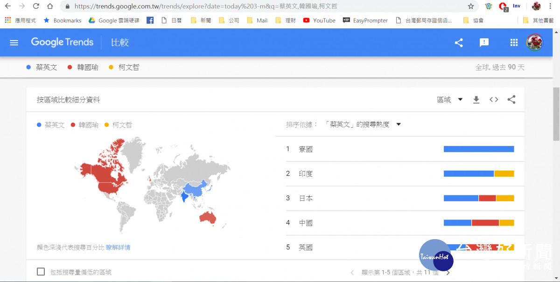
Task: Open the 應用程式 apps shortcut
Action: coord(20,21)
